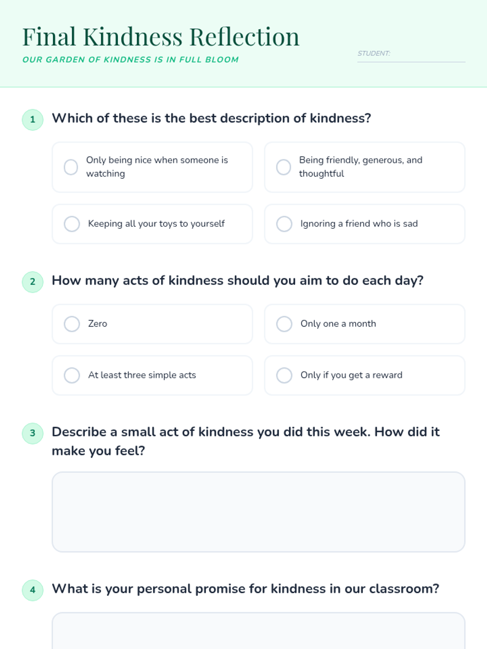Click the 'Our garden of kindness' subtitle

point(130,60)
